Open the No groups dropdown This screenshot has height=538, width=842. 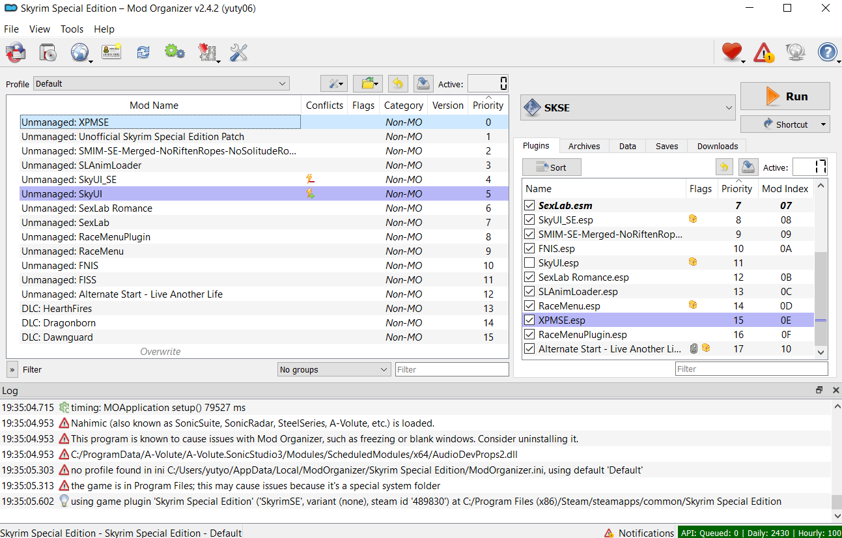pos(333,369)
